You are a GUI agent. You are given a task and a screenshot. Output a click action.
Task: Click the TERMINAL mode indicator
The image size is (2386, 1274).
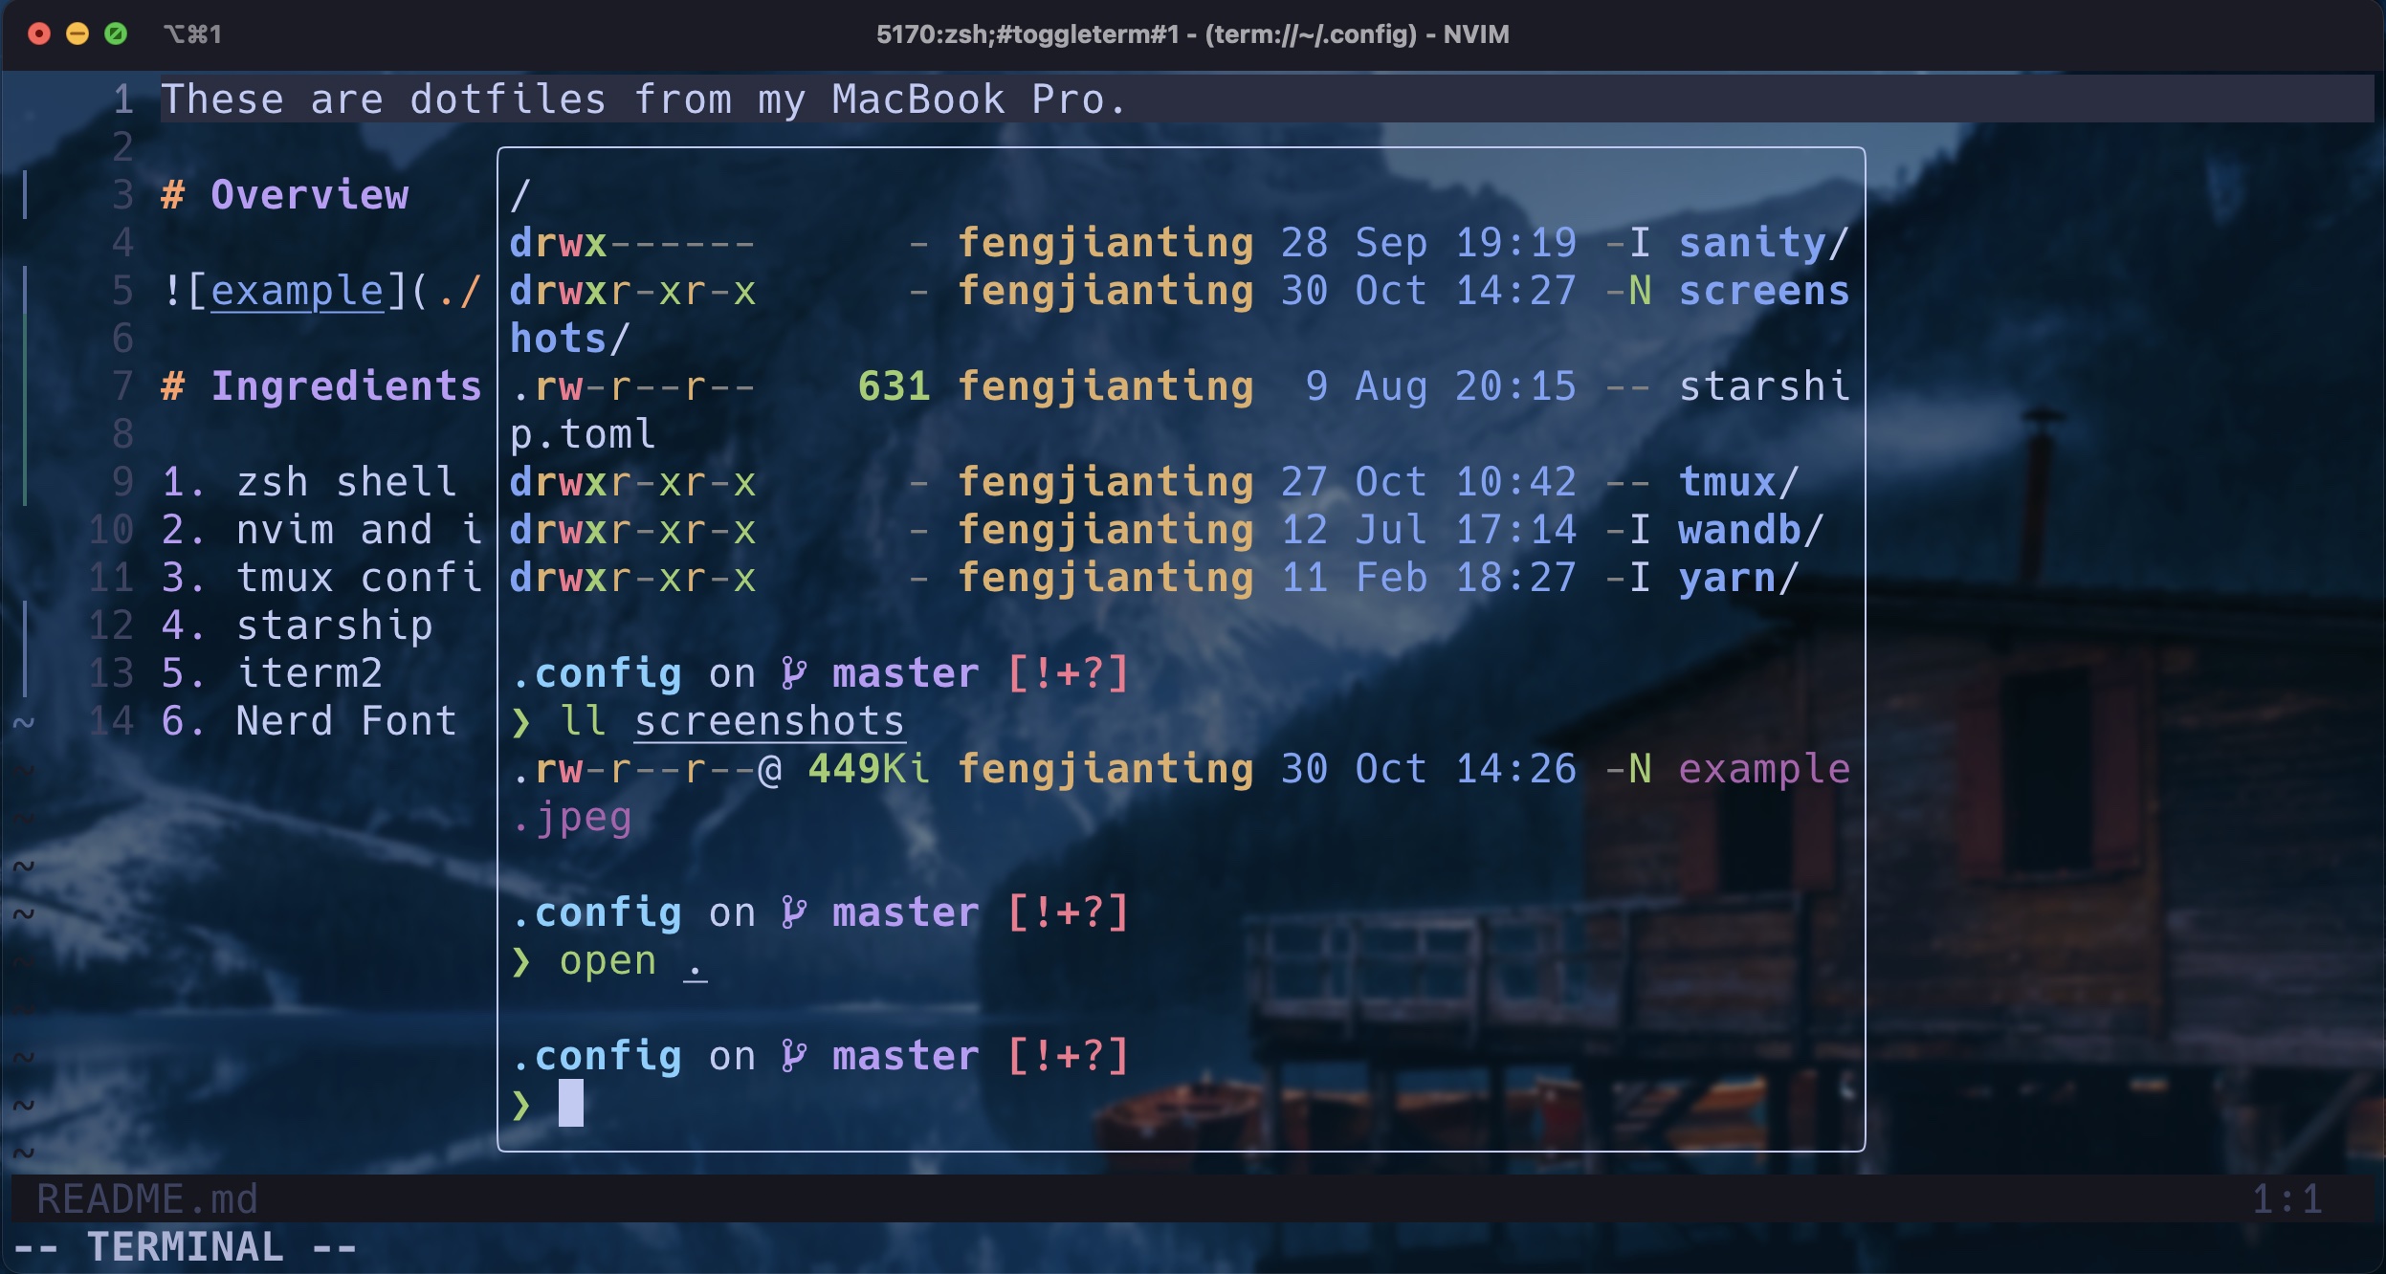tap(186, 1247)
